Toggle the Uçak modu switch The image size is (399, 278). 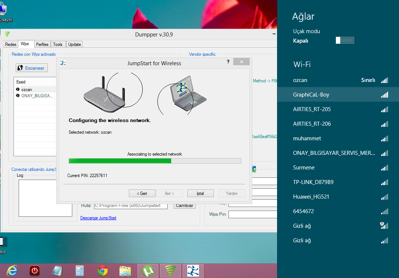pyautogui.click(x=345, y=40)
